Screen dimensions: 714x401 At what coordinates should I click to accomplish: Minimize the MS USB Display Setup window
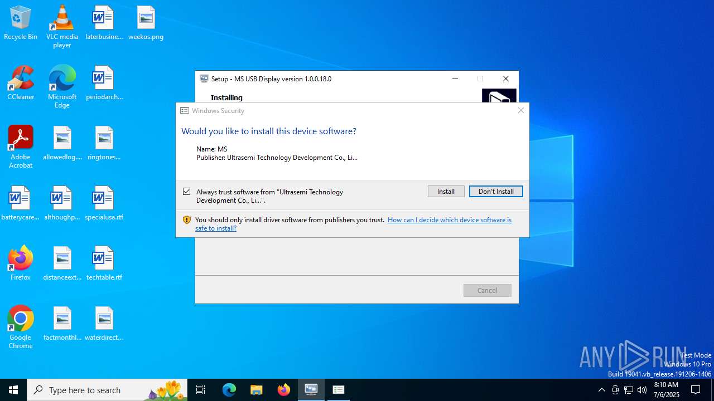(x=455, y=79)
